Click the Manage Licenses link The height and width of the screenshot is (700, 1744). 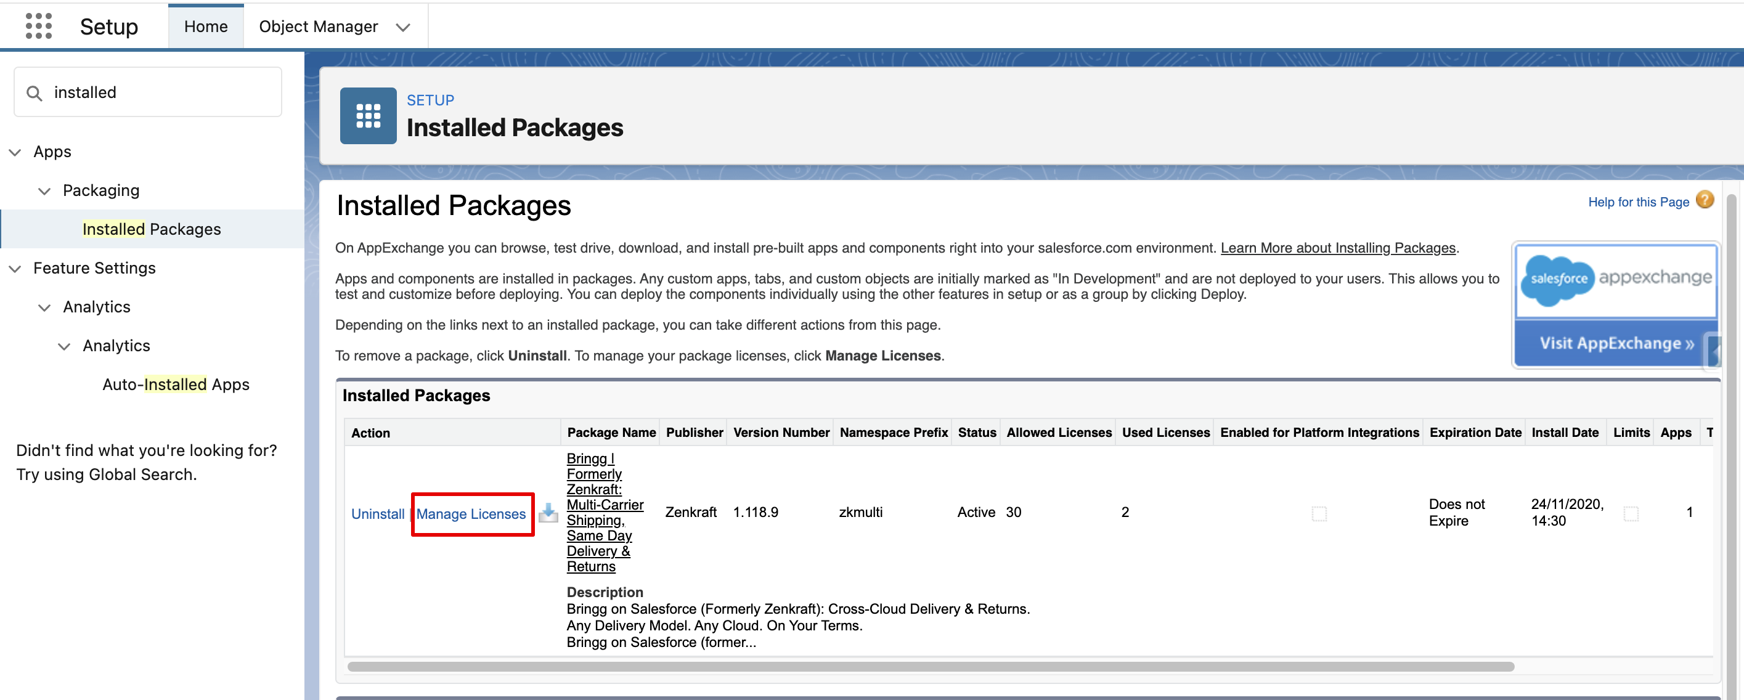[471, 514]
